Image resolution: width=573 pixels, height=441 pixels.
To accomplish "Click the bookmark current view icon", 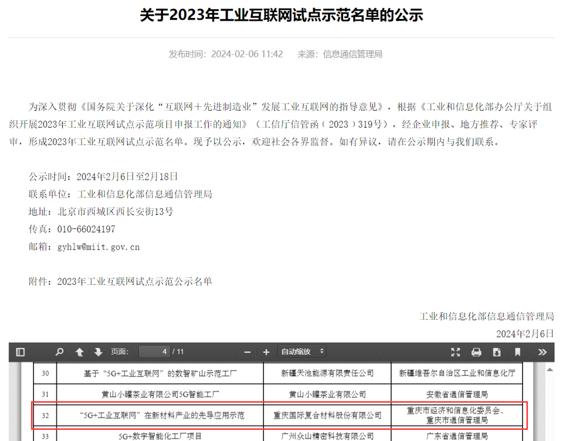I will tap(518, 352).
